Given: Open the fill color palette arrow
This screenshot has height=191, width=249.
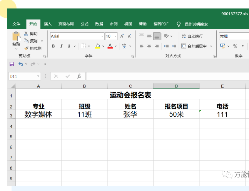Looking at the screenshot, I should [x=103, y=46].
